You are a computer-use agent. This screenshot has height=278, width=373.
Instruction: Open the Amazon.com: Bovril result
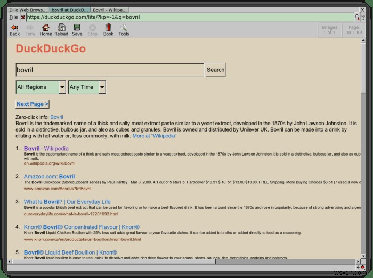pos(49,176)
